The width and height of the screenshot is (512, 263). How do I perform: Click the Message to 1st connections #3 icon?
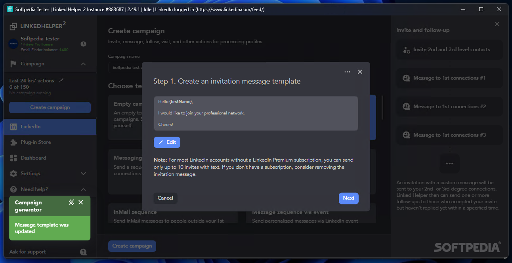click(x=406, y=135)
